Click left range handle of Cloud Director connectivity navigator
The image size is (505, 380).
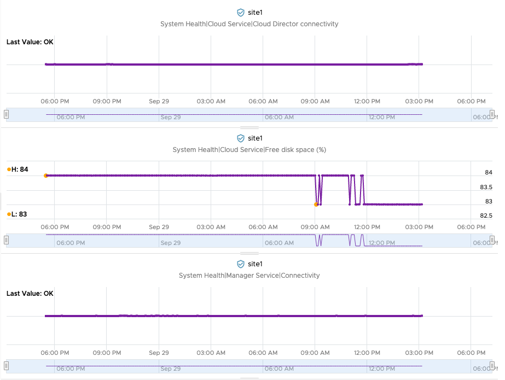[7, 114]
